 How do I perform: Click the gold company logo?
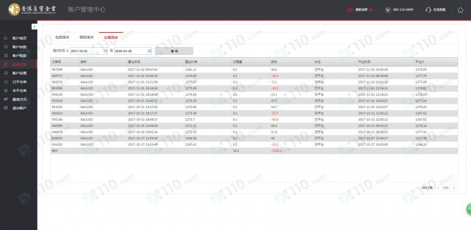14,9
